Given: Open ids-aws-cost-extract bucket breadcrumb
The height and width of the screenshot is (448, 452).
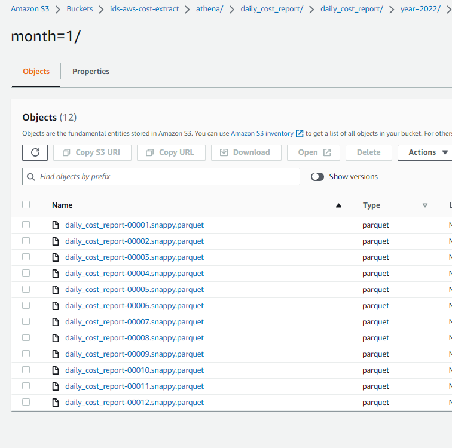Looking at the screenshot, I should coord(145,9).
